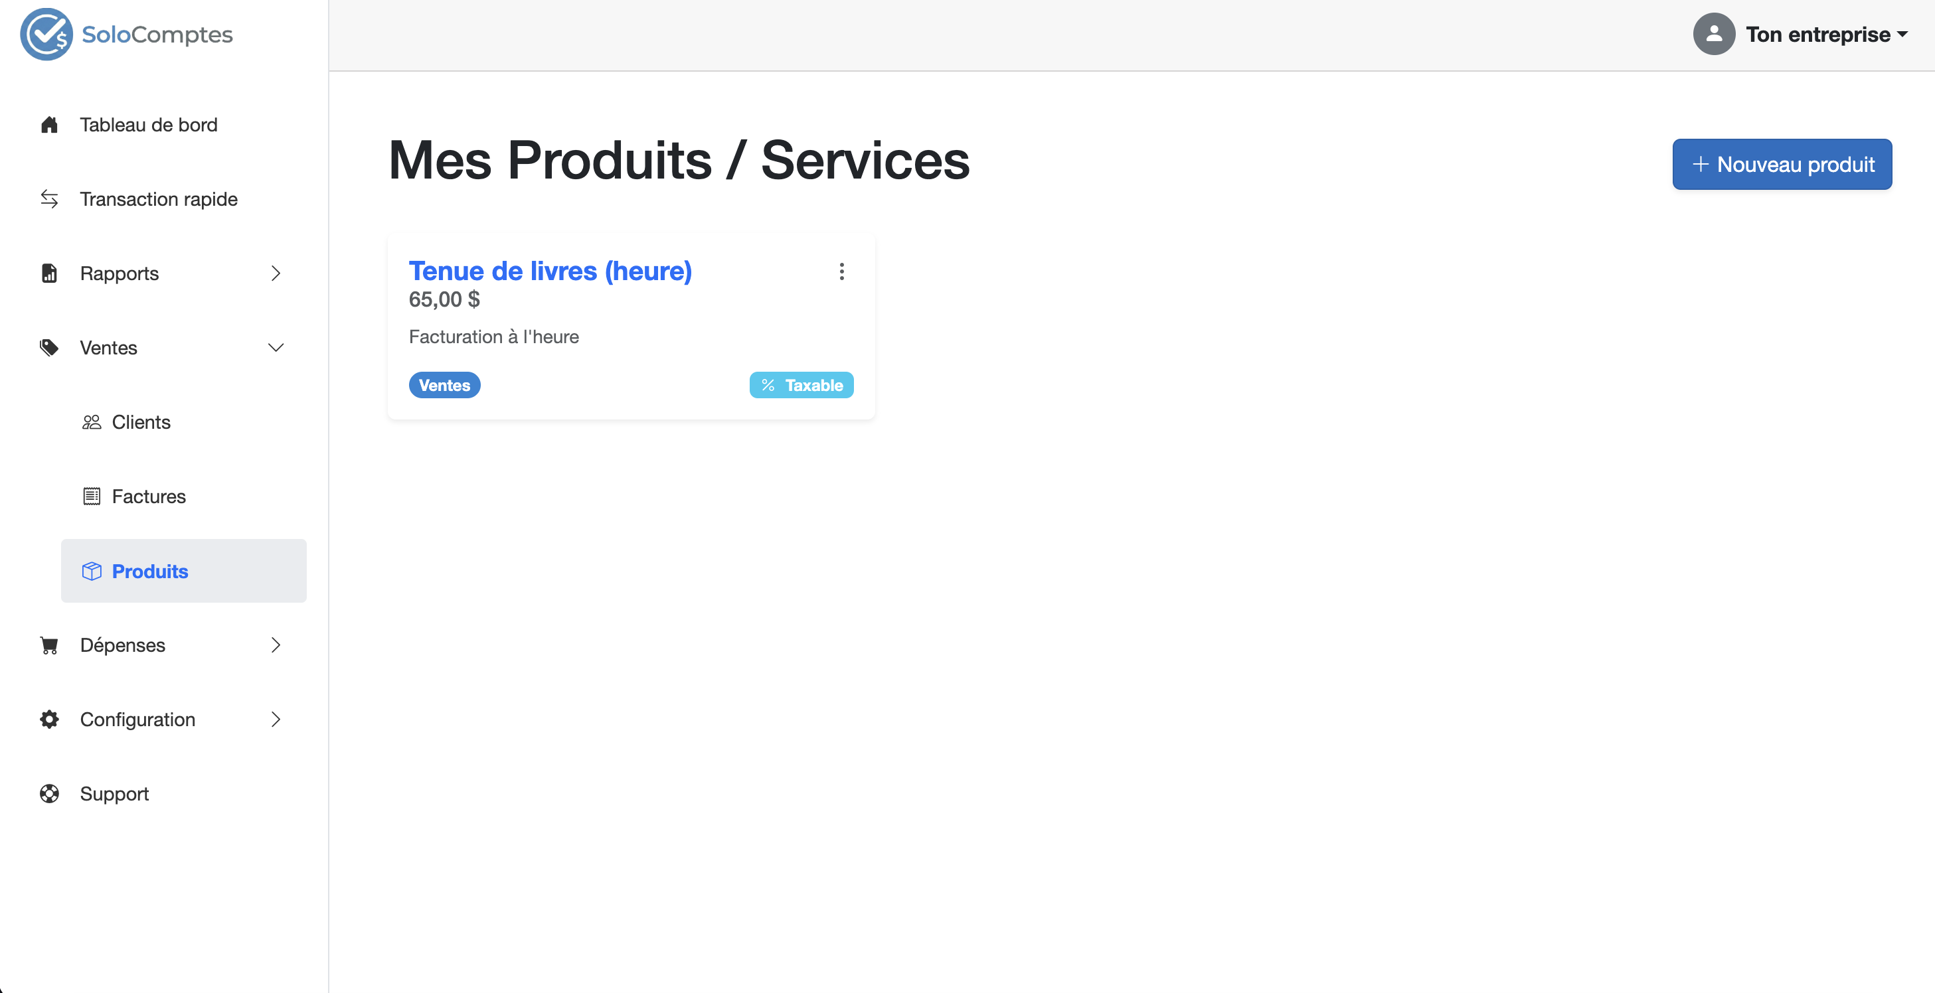Click the Rapports document icon
The width and height of the screenshot is (1935, 993).
point(50,273)
